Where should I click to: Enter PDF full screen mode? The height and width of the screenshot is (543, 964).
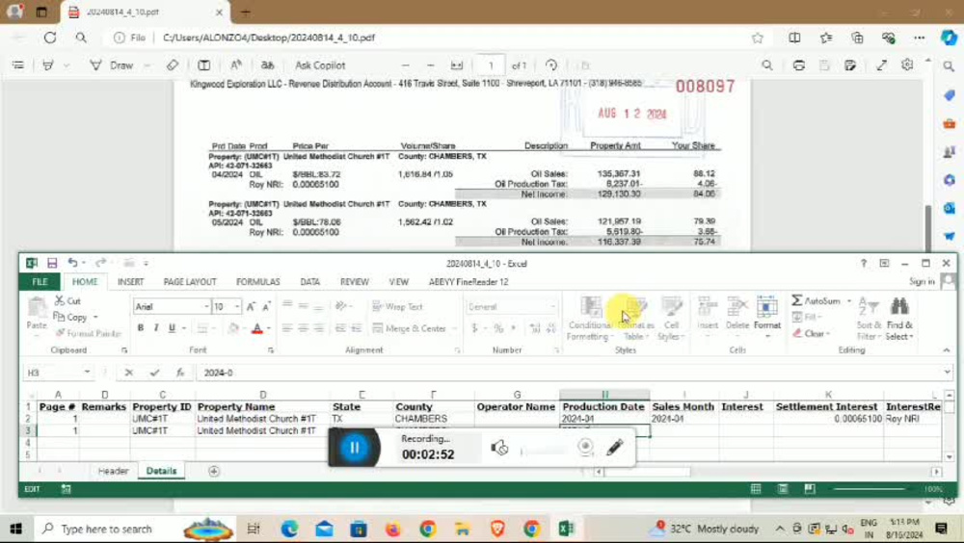click(x=881, y=65)
